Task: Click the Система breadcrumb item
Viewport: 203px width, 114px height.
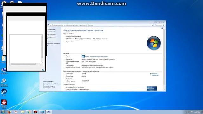Action: click(90, 25)
